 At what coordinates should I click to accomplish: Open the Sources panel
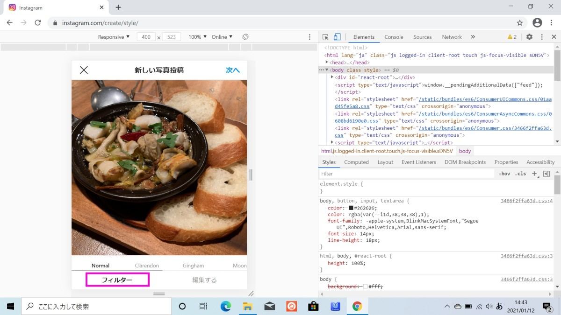(422, 37)
